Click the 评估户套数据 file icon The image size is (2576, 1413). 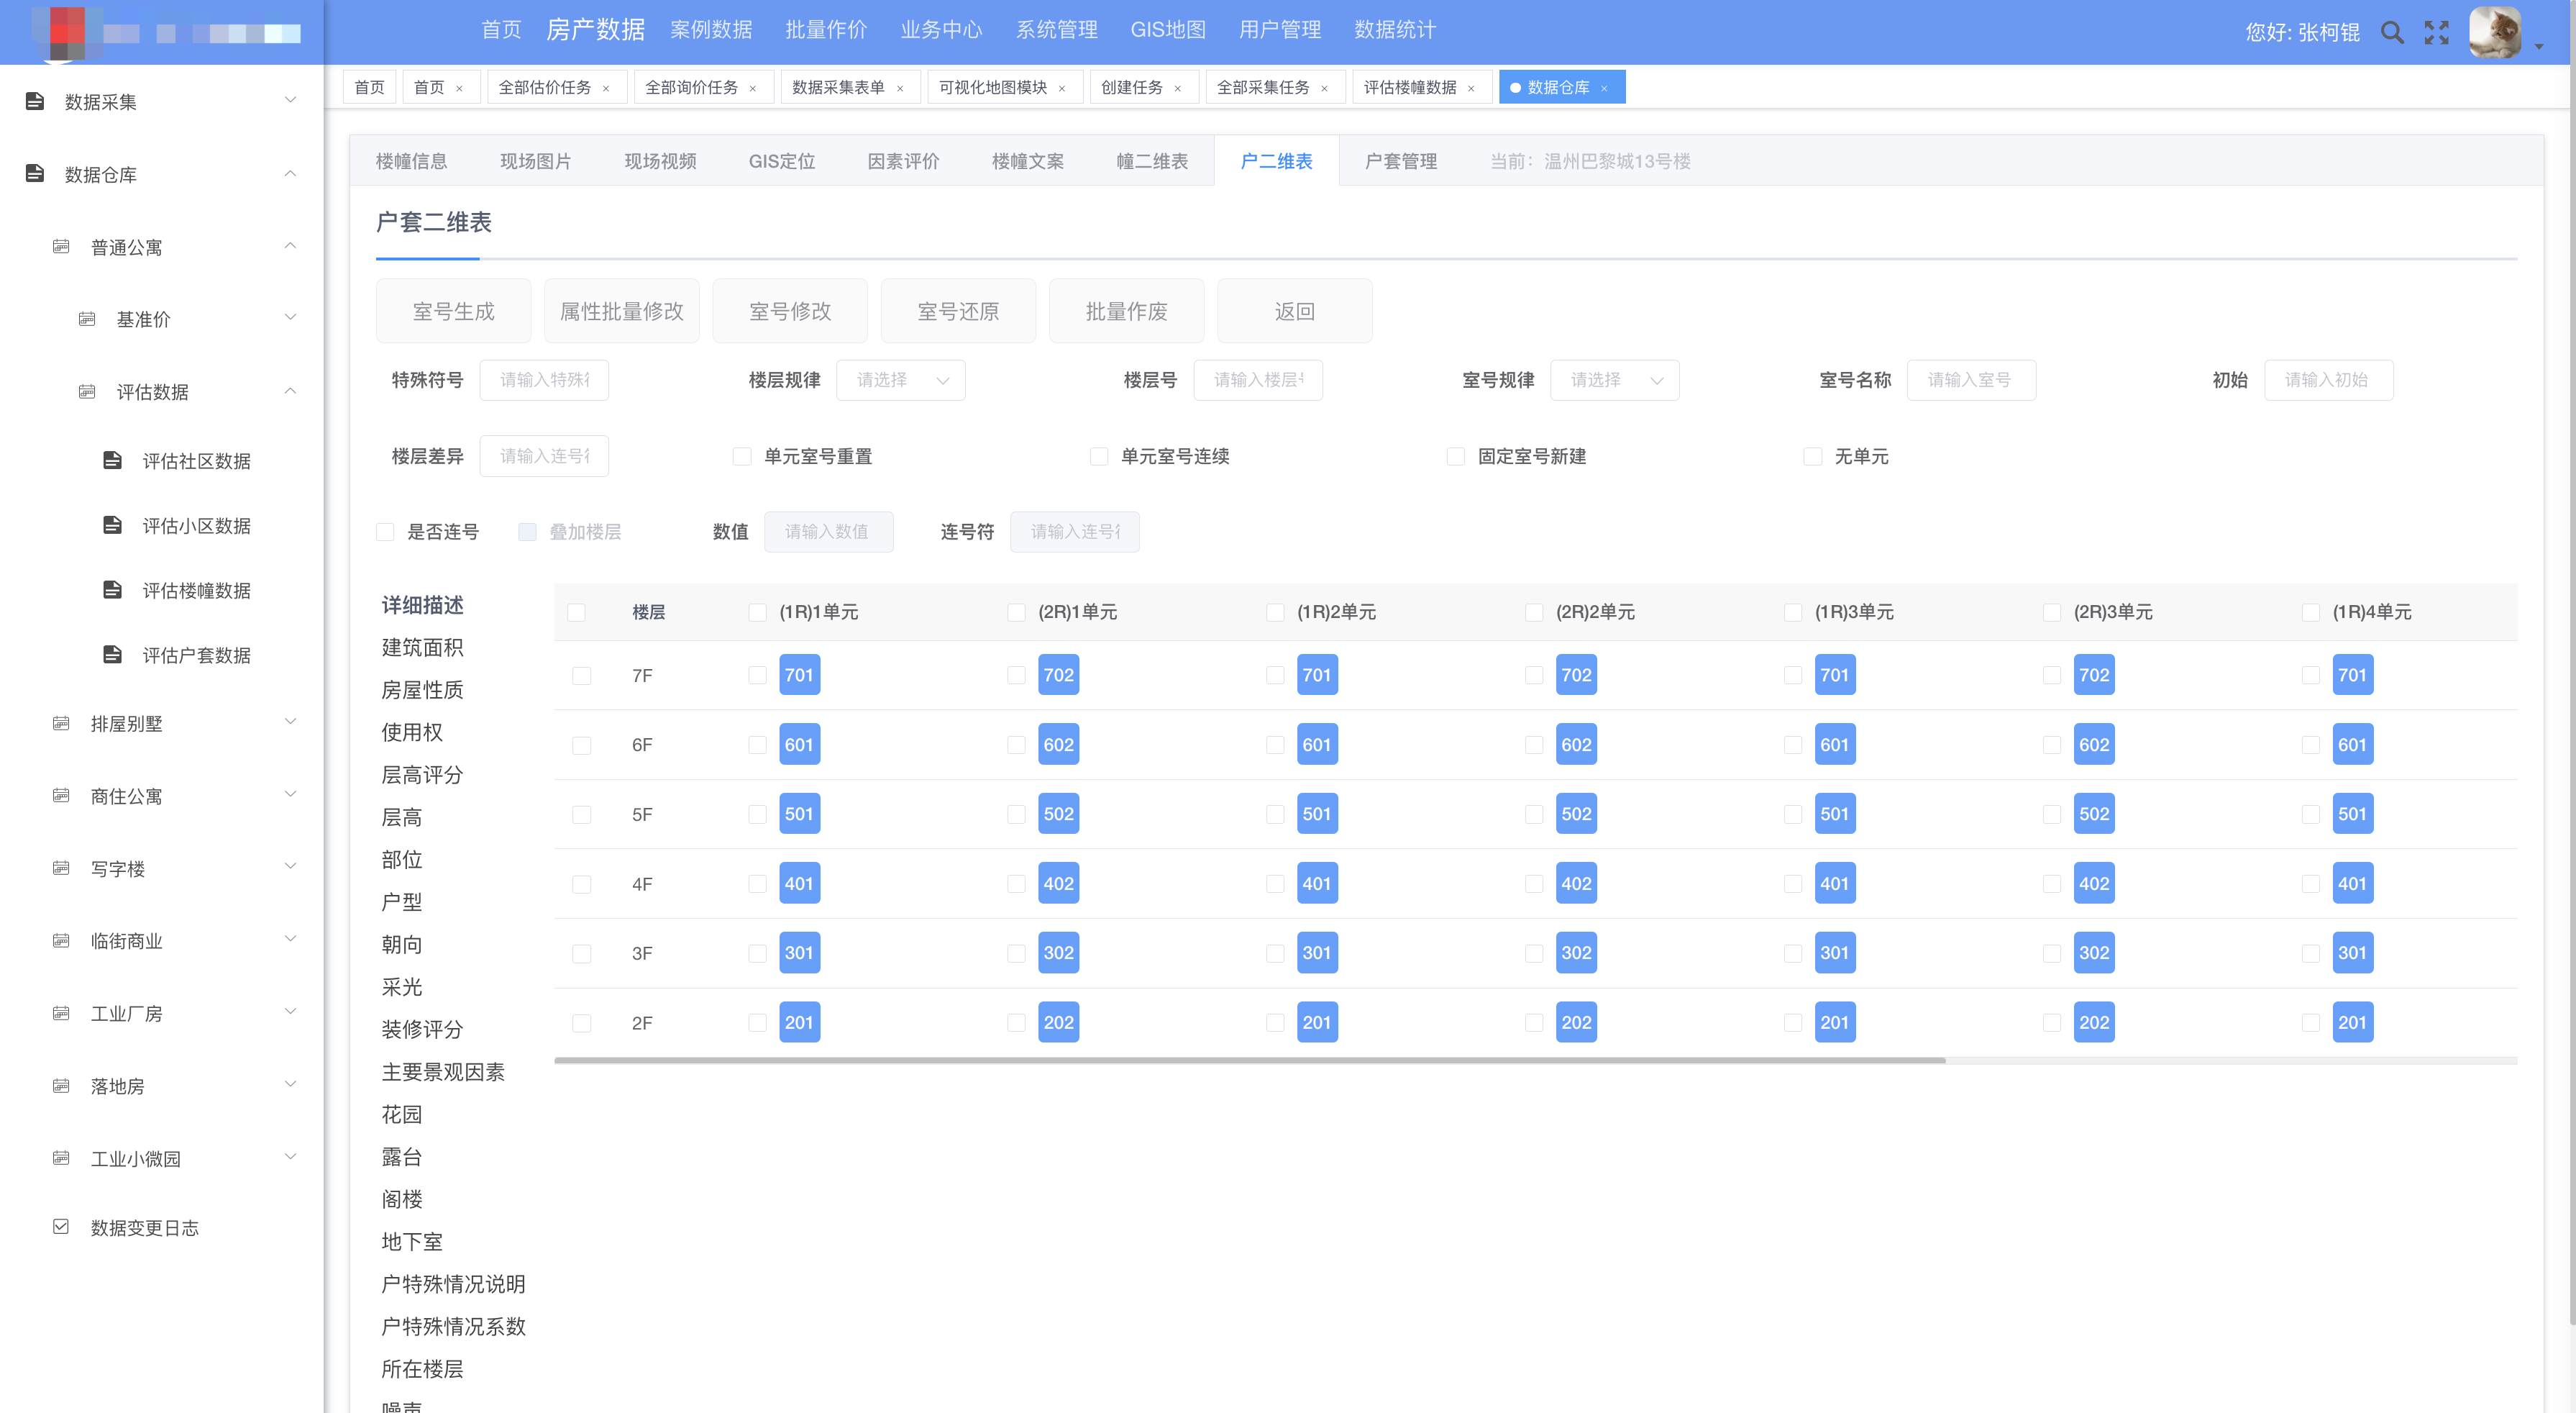(113, 655)
